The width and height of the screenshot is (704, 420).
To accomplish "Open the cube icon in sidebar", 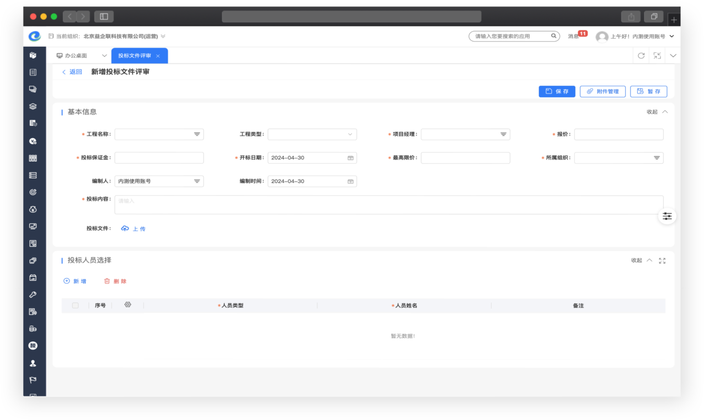I will (33, 55).
